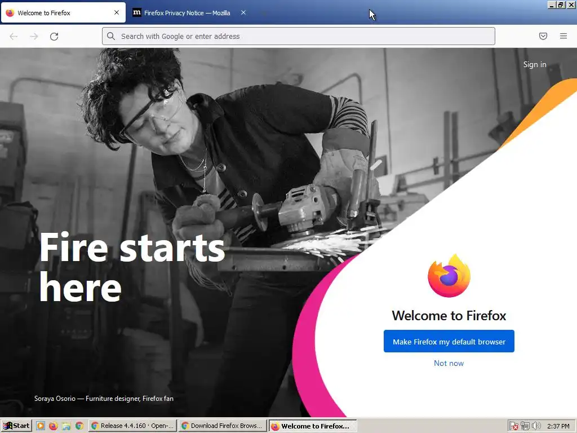Click the forward navigation arrow
Screen dimensions: 577x433
click(x=34, y=37)
